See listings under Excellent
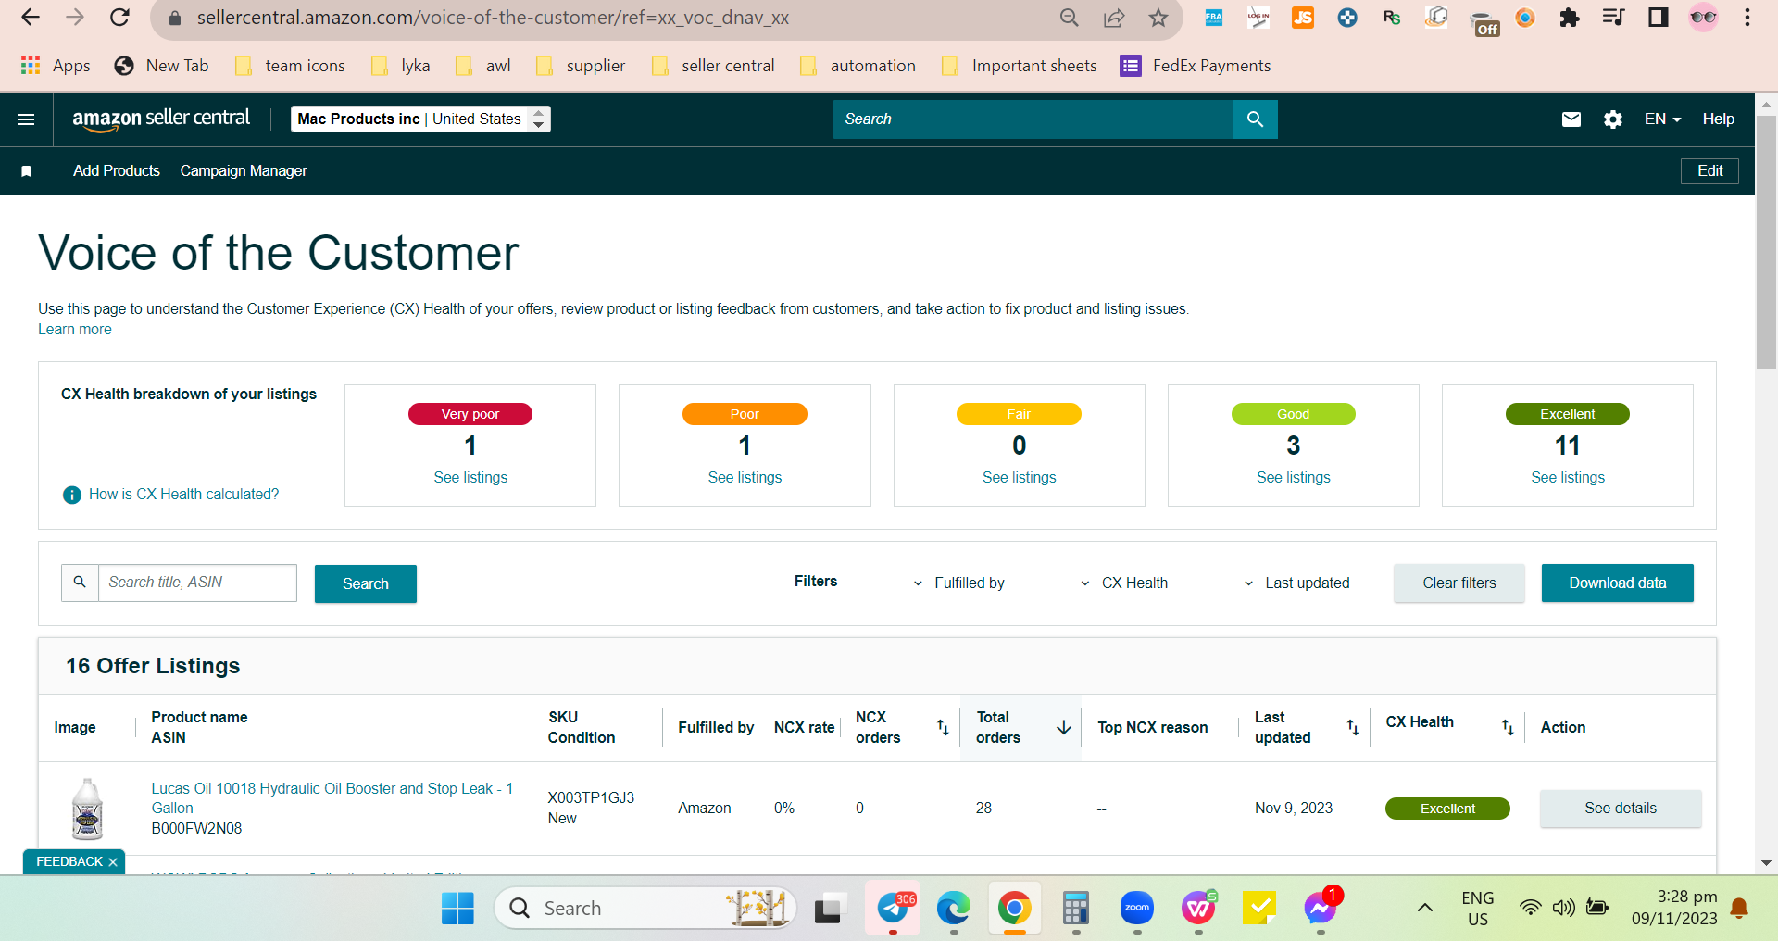Viewport: 1778px width, 941px height. pyautogui.click(x=1568, y=478)
